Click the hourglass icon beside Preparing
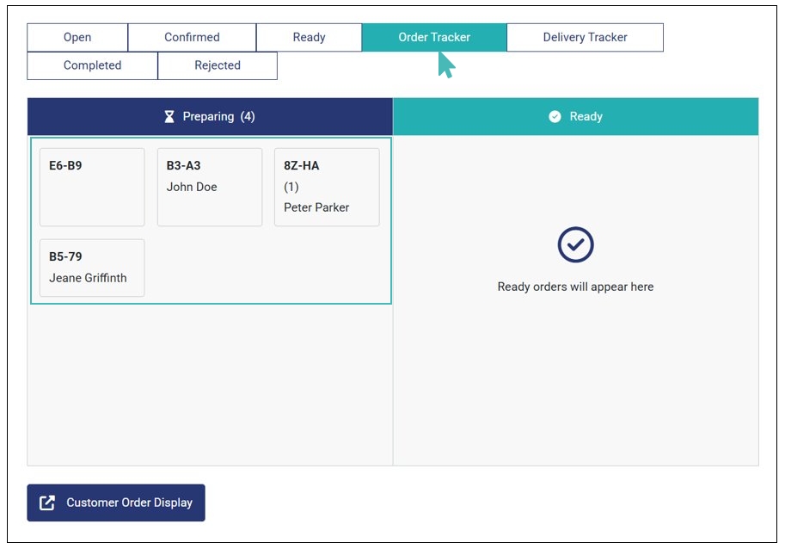 tap(169, 117)
